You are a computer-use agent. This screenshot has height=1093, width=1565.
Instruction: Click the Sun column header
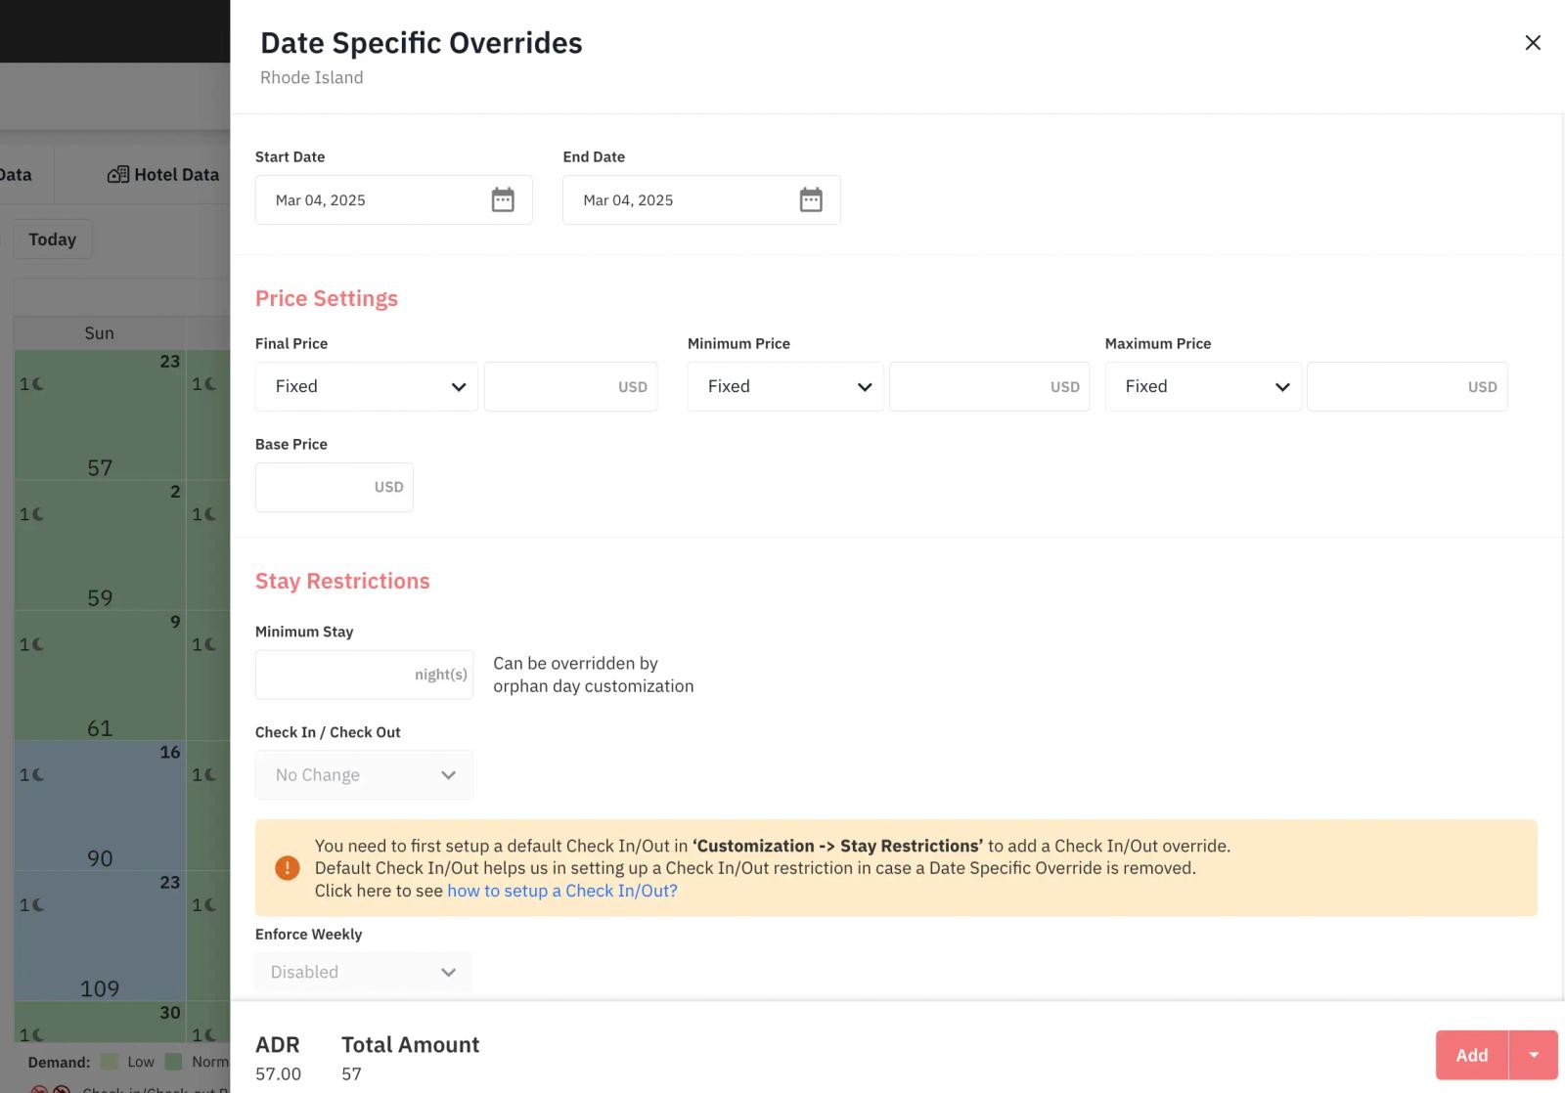(100, 333)
